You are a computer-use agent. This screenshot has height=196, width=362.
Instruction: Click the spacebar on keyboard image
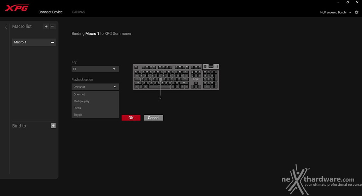(x=159, y=87)
